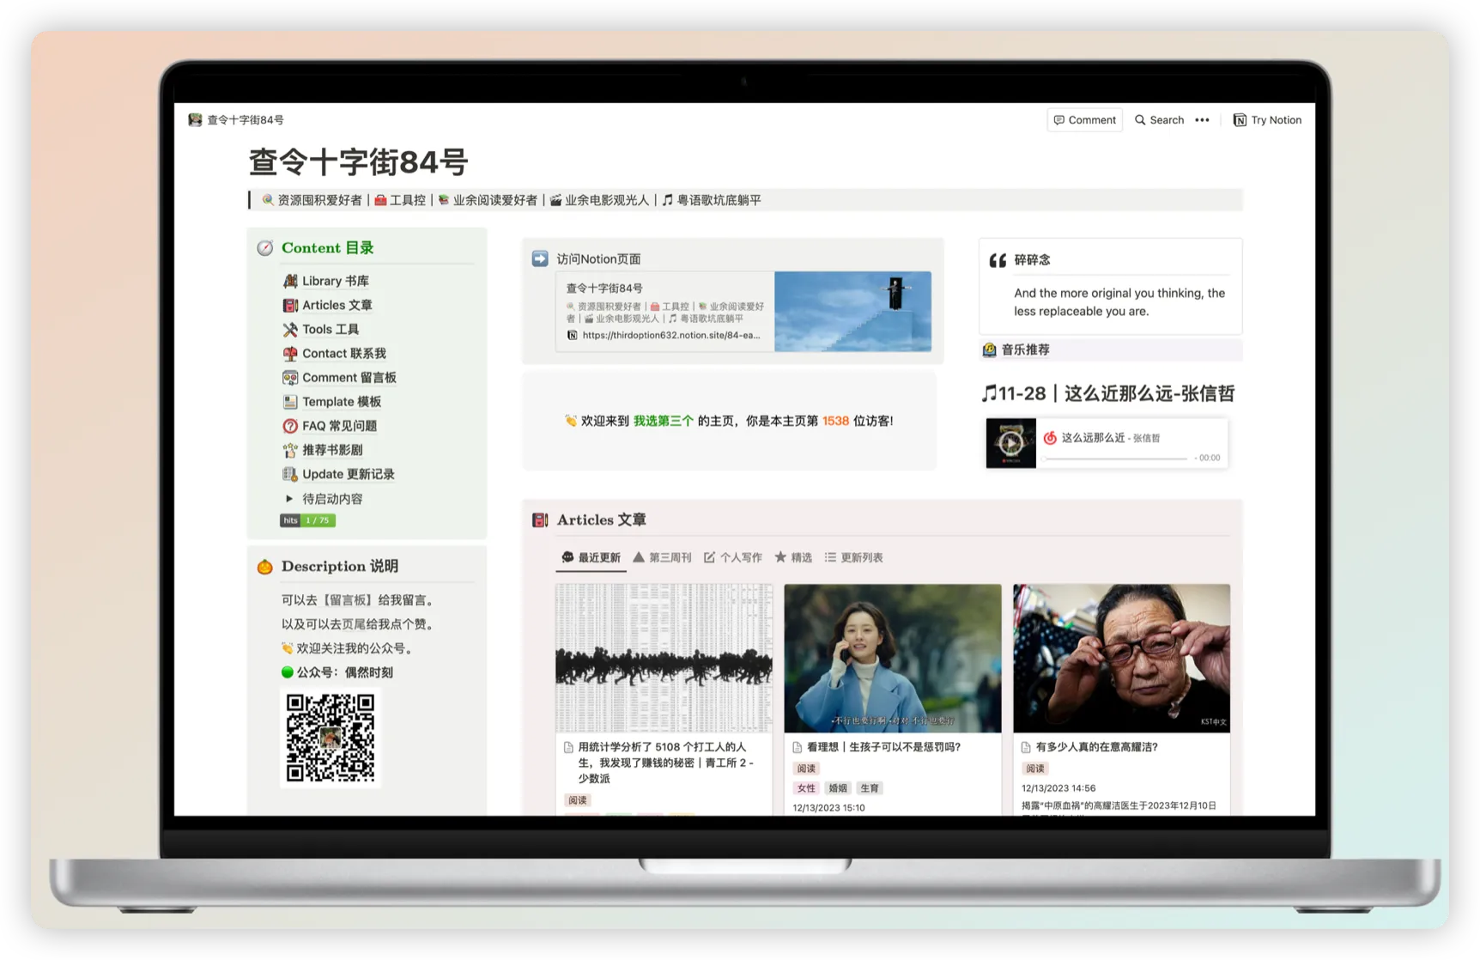Screen dimensions: 1480x960
Task: Select the 个人写作 articles tab
Action: (x=733, y=557)
